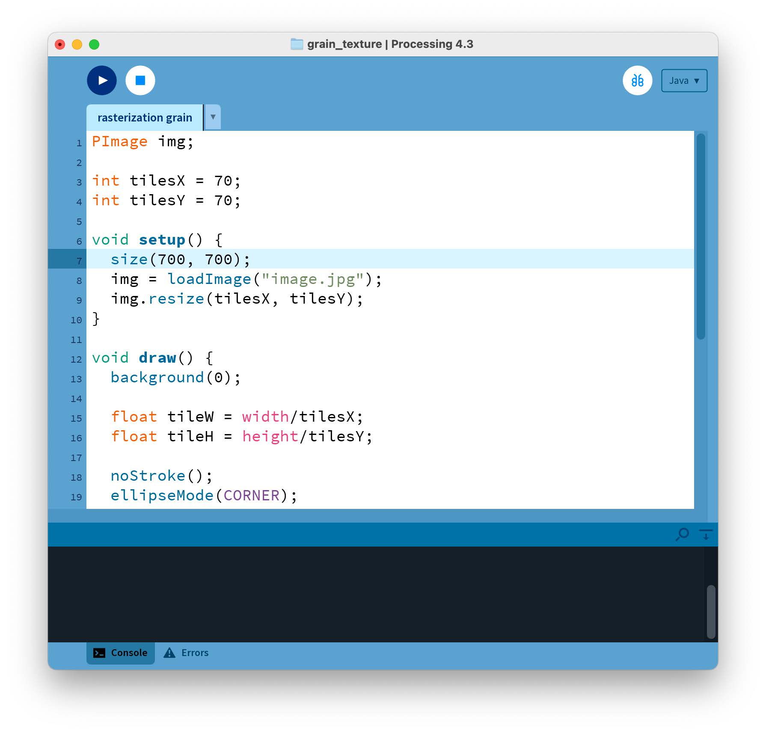Select the rasterization grain tab
This screenshot has height=733, width=766.
click(x=145, y=117)
